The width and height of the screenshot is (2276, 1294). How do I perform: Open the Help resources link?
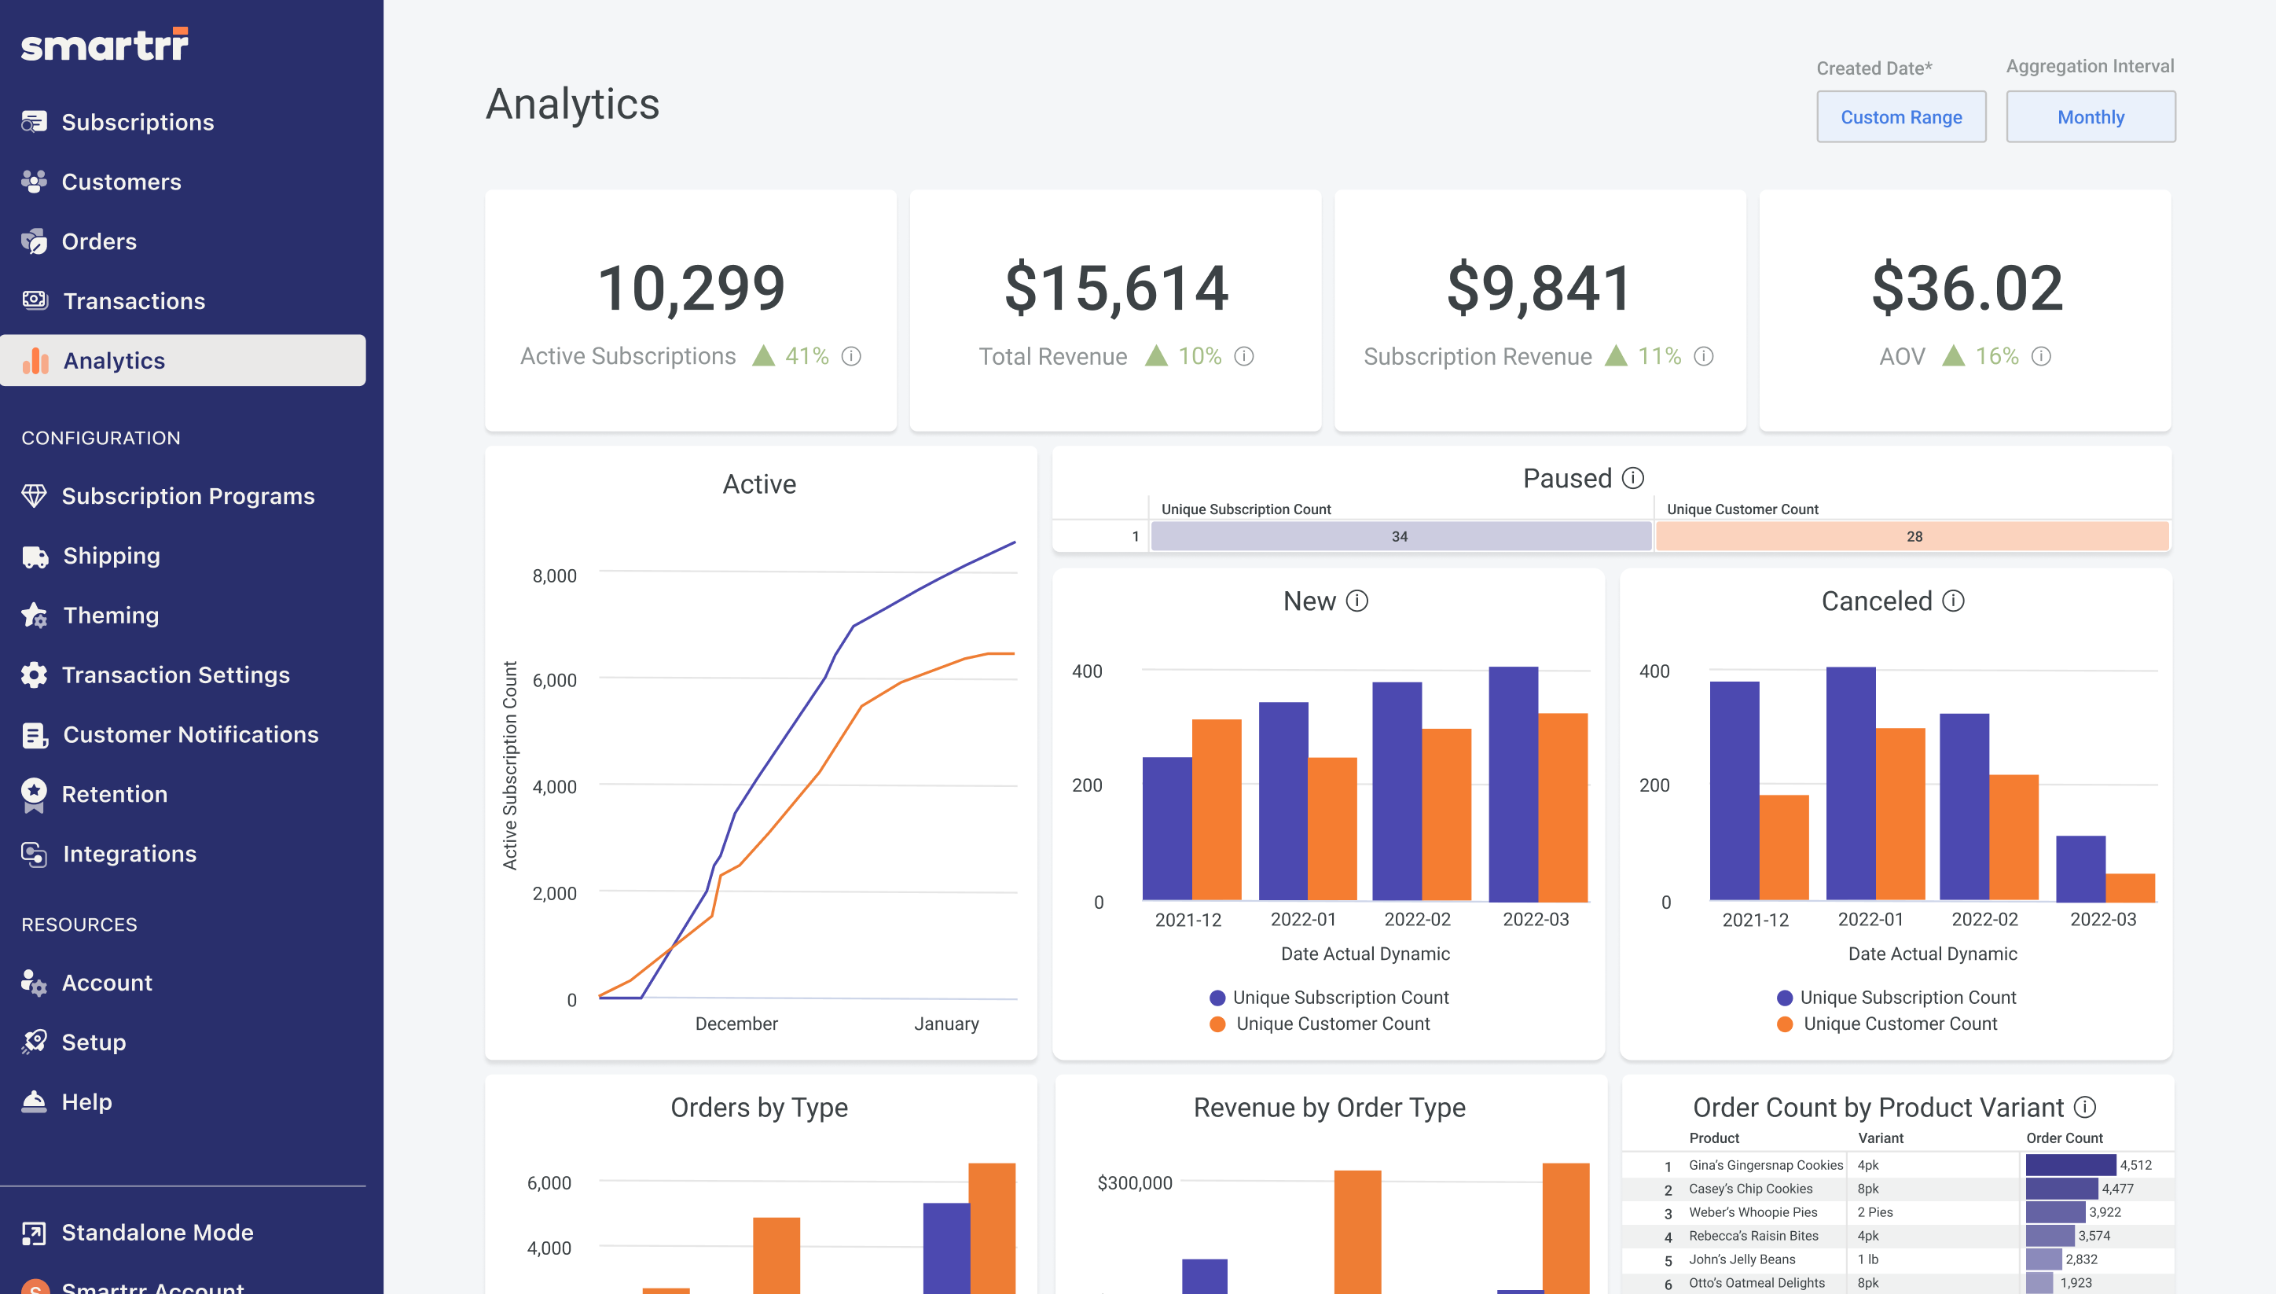[86, 1102]
